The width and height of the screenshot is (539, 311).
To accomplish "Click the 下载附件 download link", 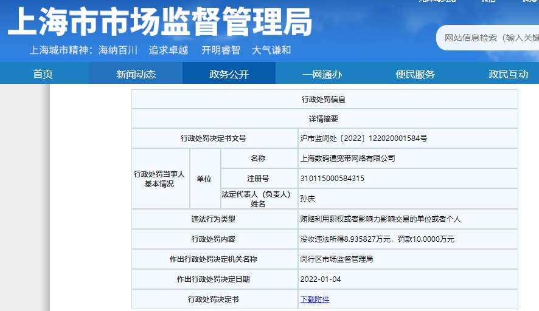I will [x=315, y=299].
